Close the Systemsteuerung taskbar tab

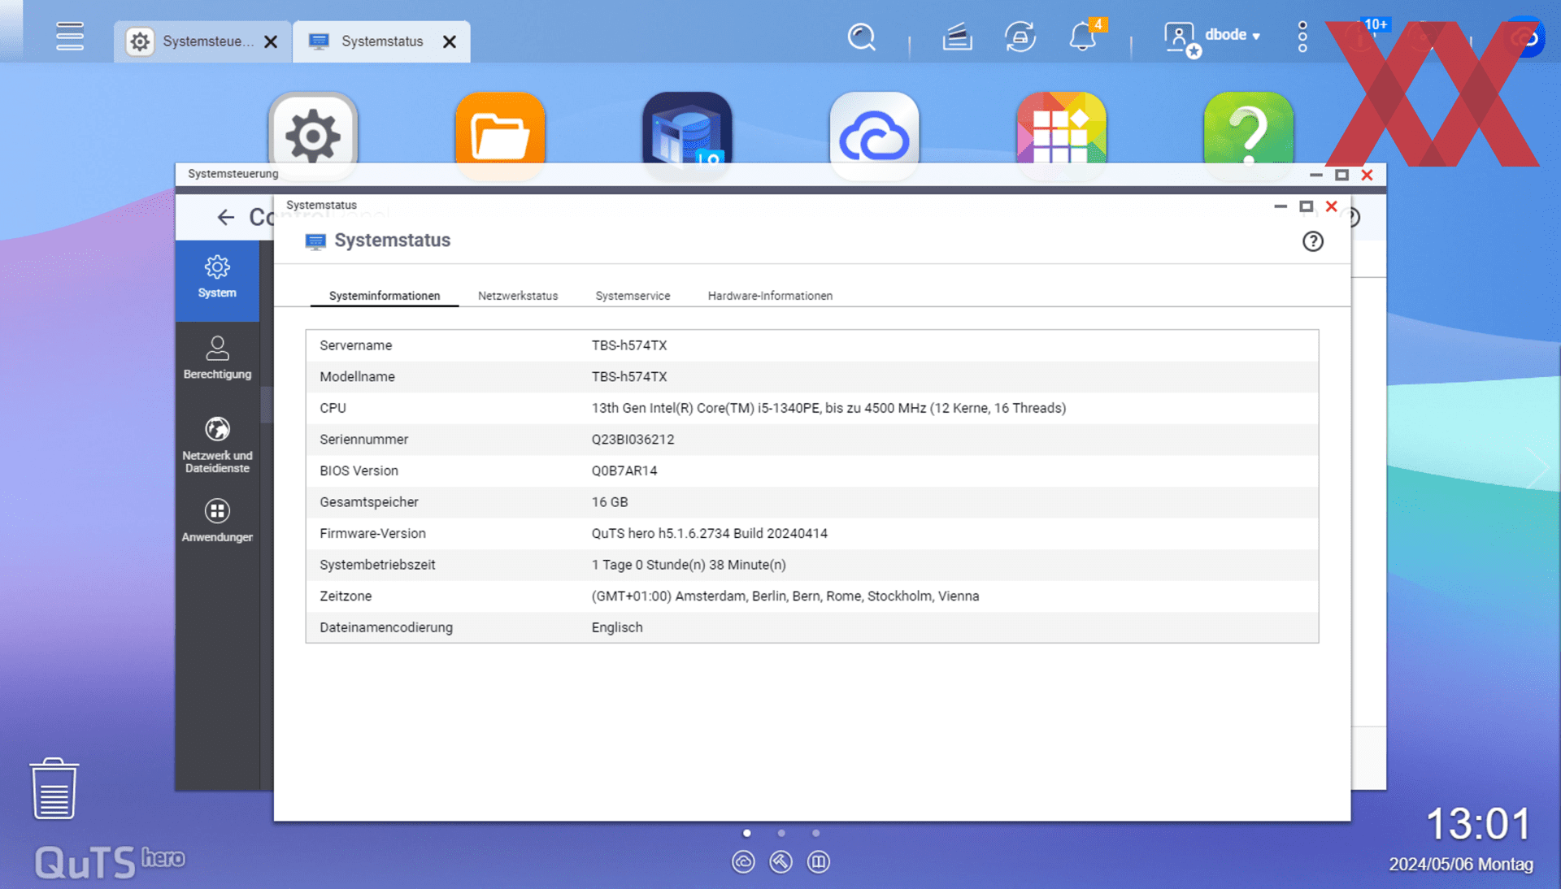(x=271, y=41)
